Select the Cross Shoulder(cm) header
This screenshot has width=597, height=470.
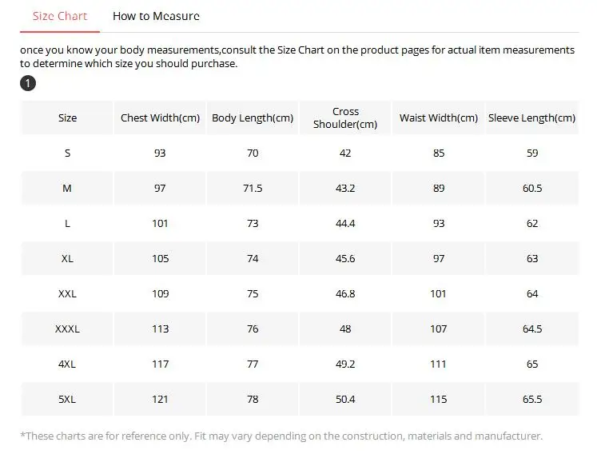(345, 117)
